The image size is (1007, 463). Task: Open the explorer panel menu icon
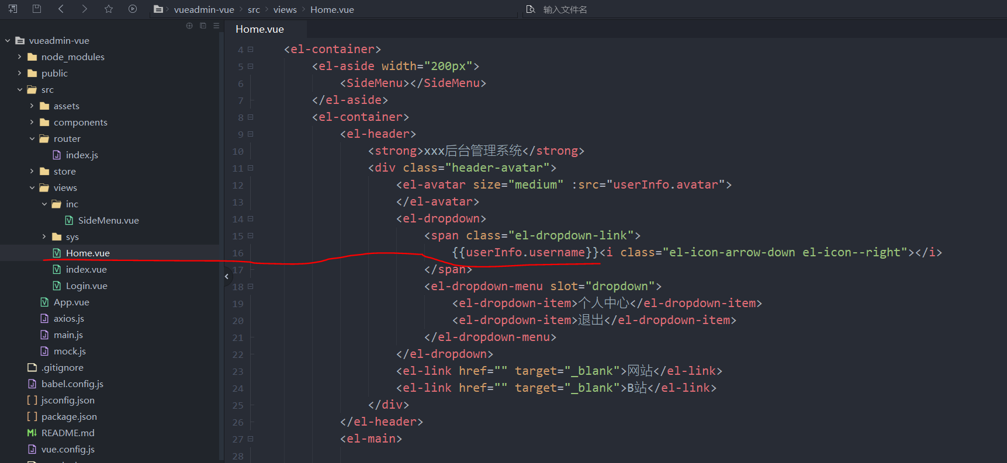click(216, 26)
